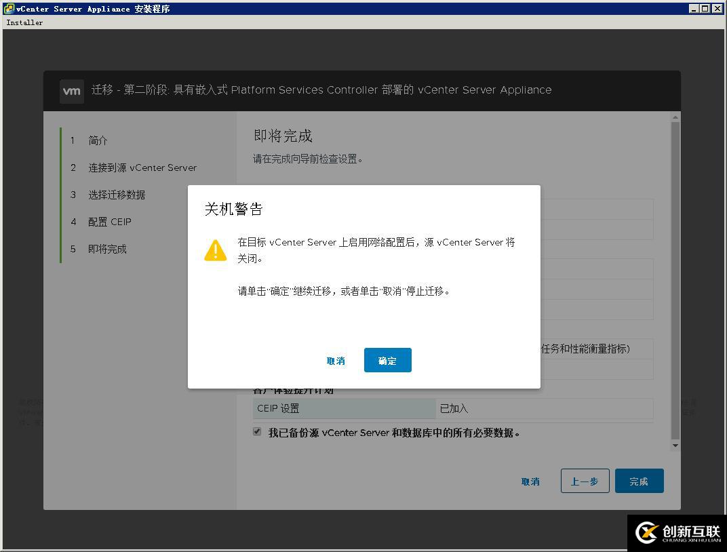Select step 3 选择迁移数据
Image resolution: width=727 pixels, height=552 pixels.
[x=117, y=195]
